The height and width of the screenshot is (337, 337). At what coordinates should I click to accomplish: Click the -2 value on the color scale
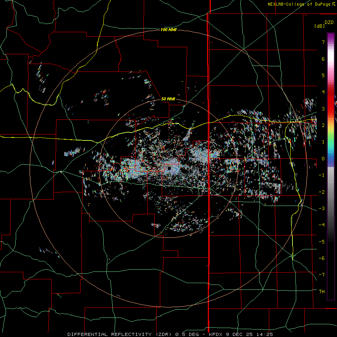322,192
